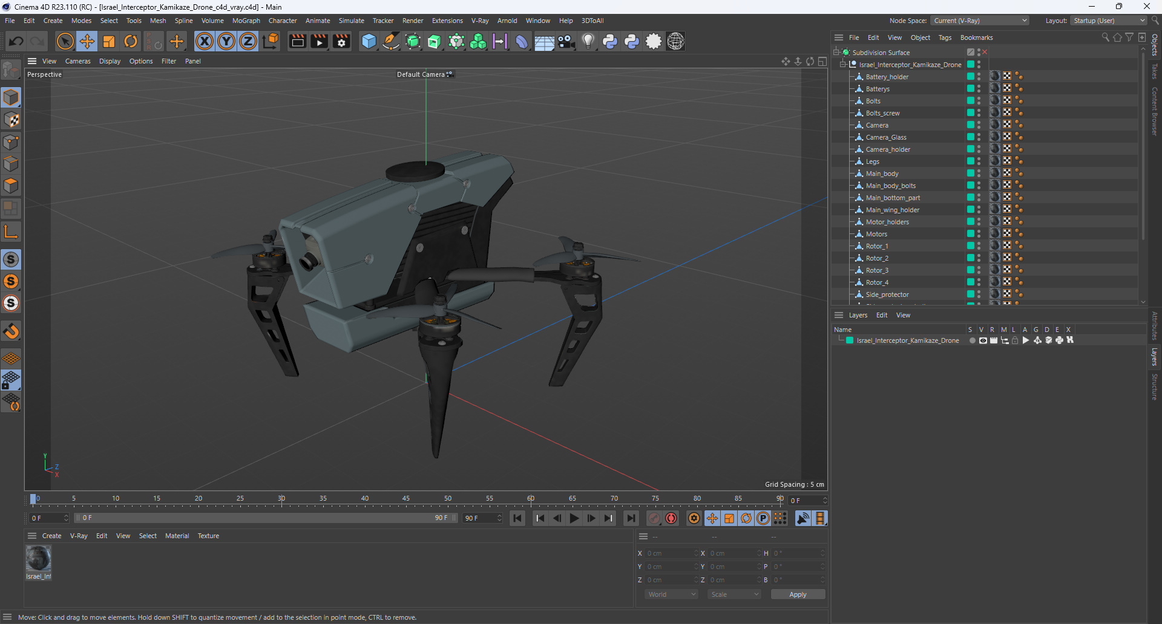This screenshot has height=624, width=1162.
Task: Toggle X axis lock
Action: click(x=205, y=41)
